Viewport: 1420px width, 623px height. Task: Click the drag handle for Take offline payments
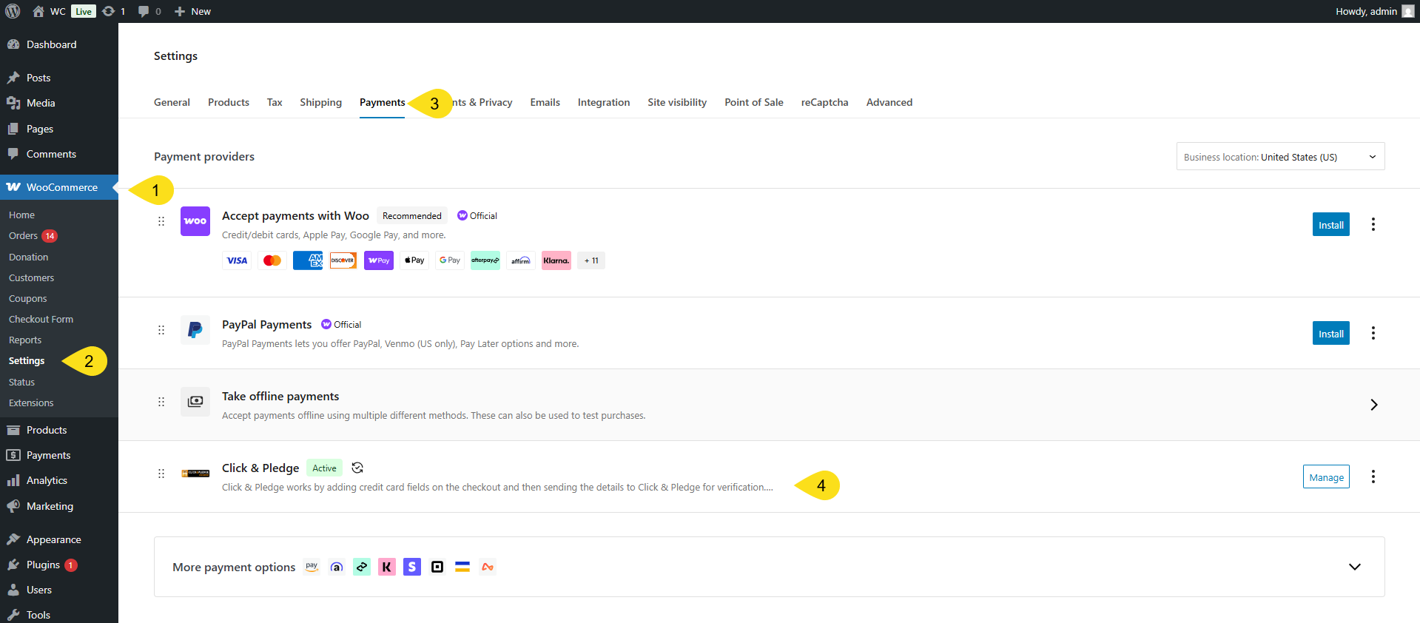161,402
